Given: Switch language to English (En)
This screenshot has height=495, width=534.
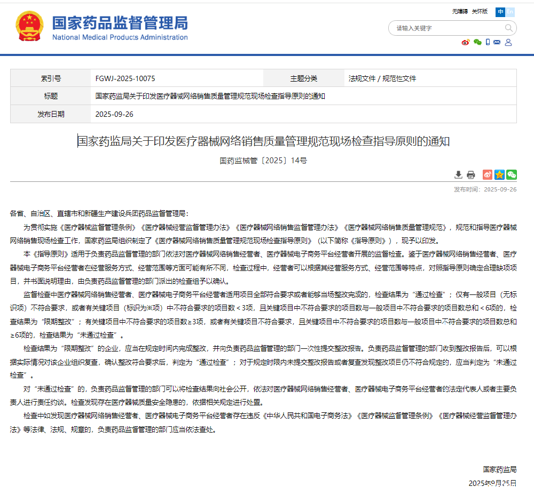Looking at the screenshot, I should (x=510, y=11).
